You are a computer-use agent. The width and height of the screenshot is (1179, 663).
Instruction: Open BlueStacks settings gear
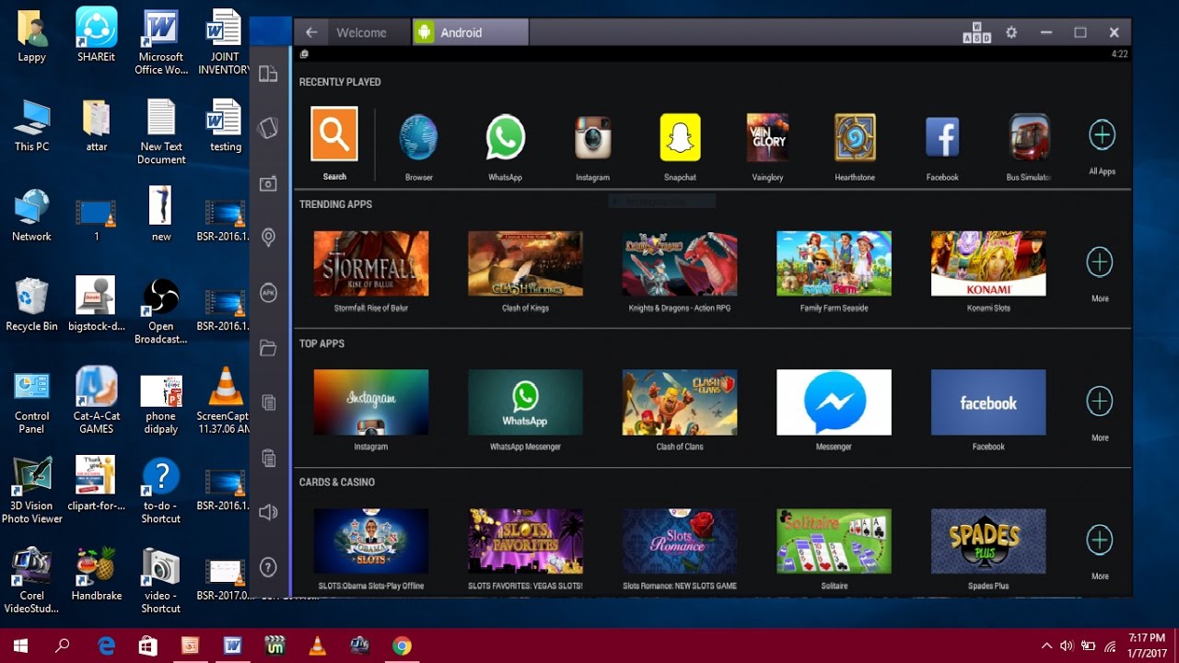click(1011, 32)
